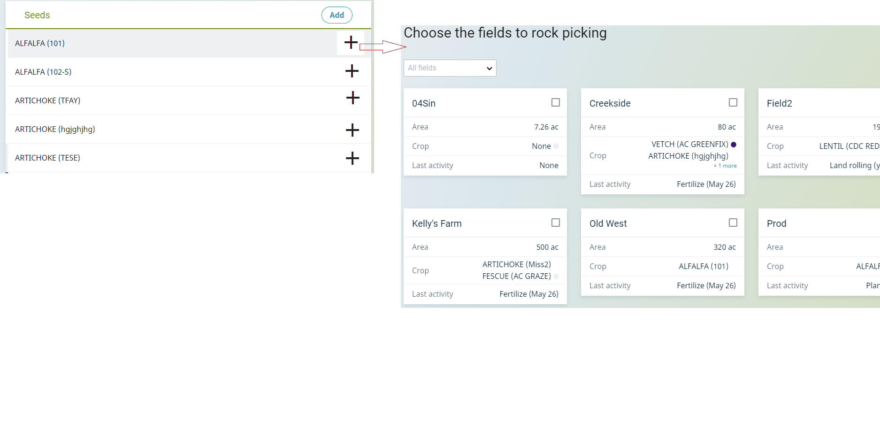Add ARTICHOKE (TFAY) using its plus icon
880x423 pixels.
click(352, 98)
